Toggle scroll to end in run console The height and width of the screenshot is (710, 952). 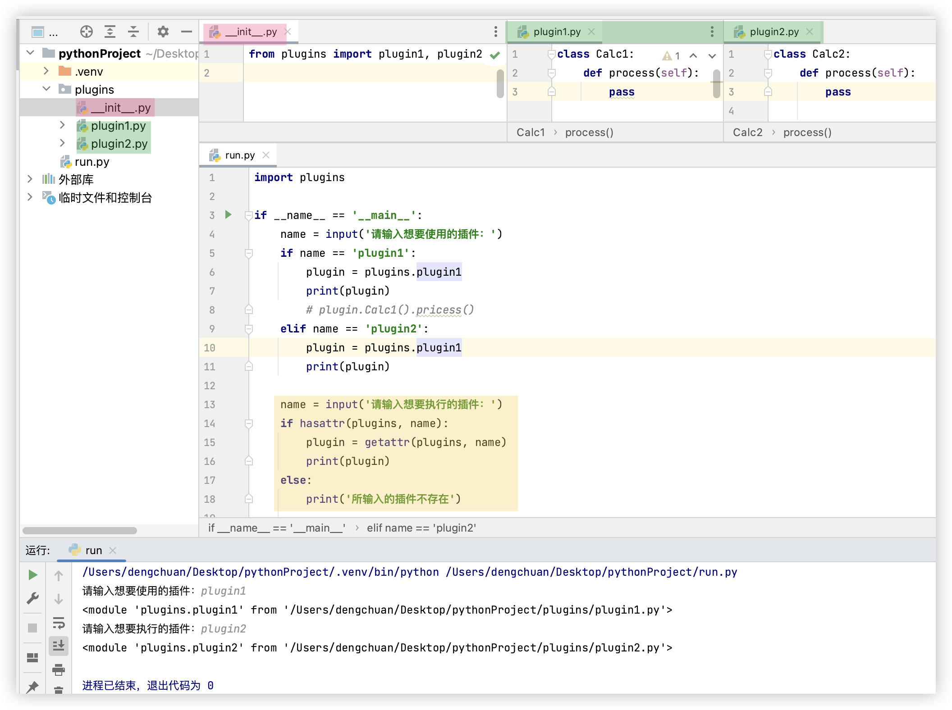click(59, 646)
